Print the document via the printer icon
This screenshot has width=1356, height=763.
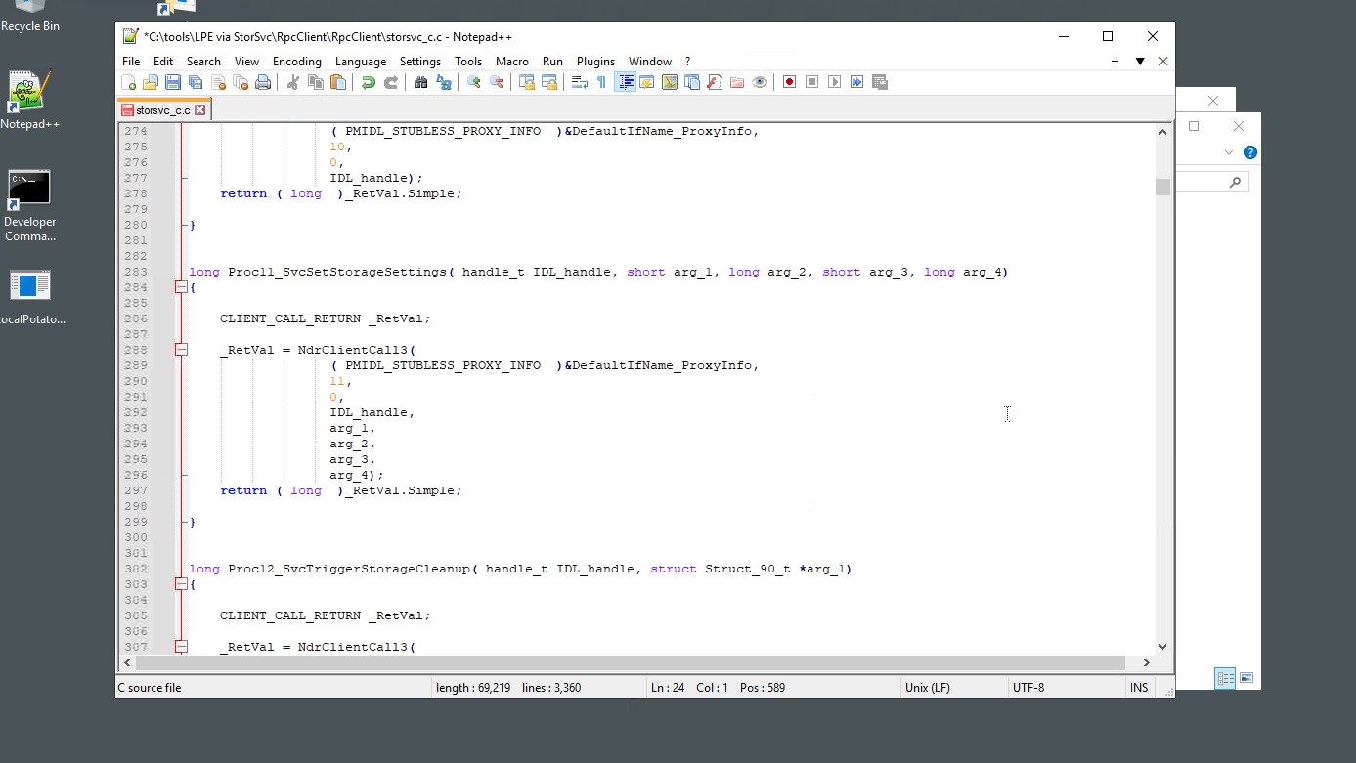(263, 82)
